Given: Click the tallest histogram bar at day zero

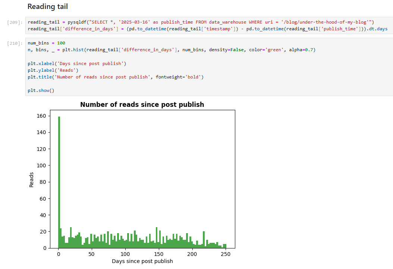Looking at the screenshot, I should (59, 183).
